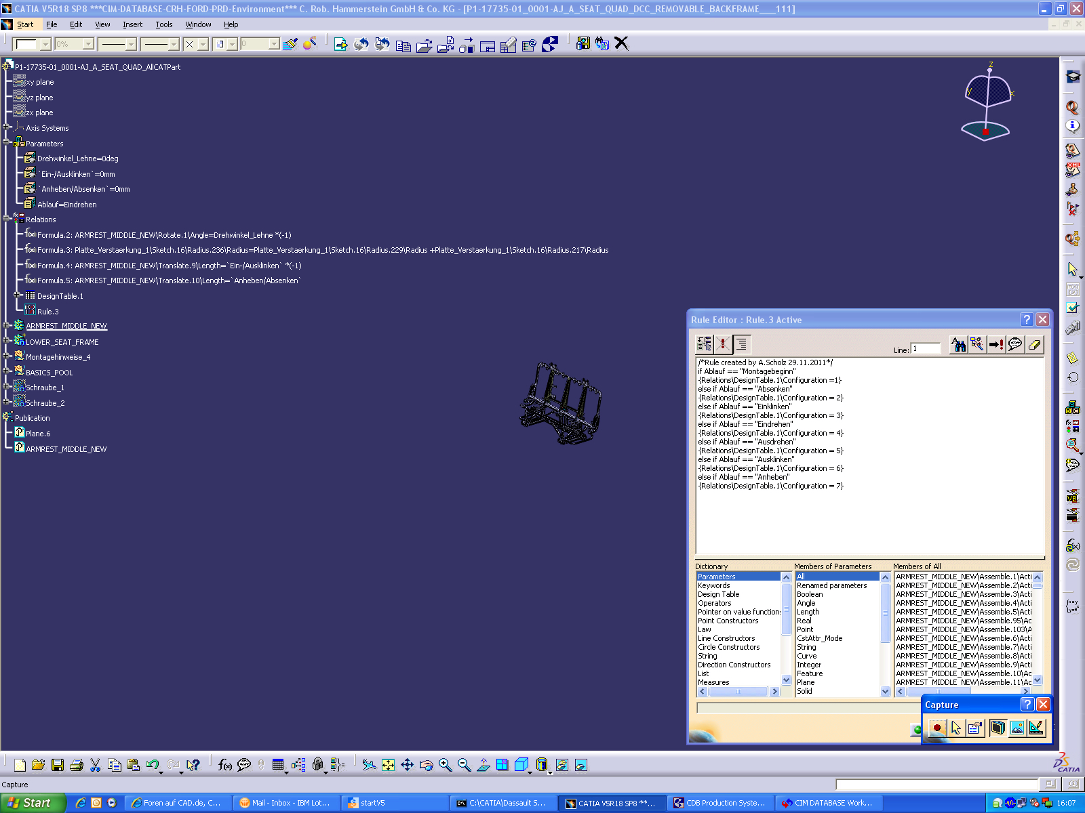
Task: Click the big X icon in top toolbar
Action: click(x=621, y=43)
